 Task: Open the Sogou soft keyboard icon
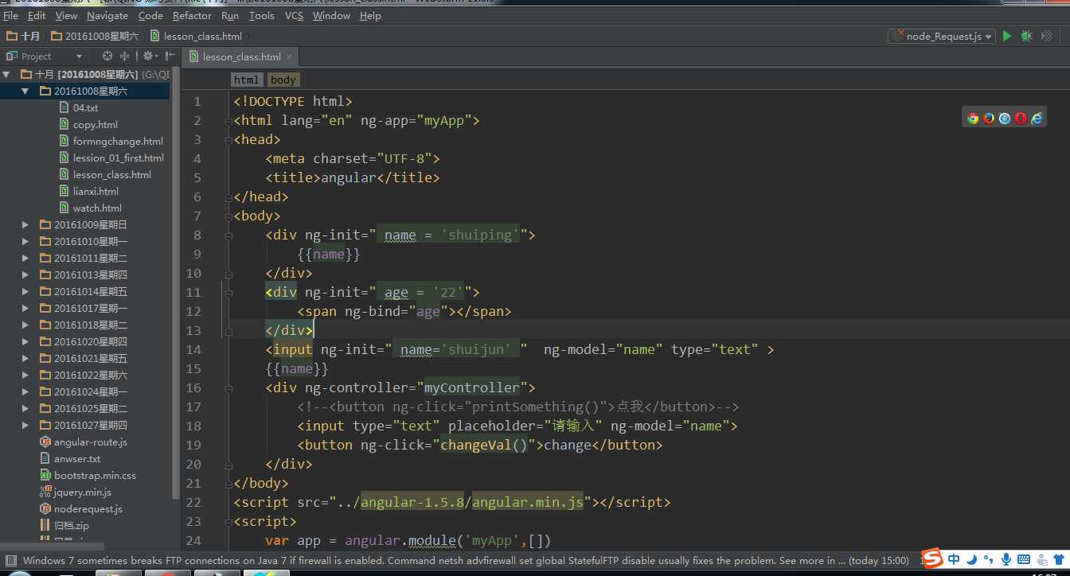[1023, 559]
